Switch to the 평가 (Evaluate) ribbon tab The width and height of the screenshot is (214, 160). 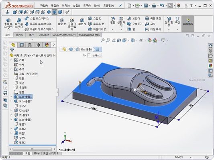pyautogui.click(x=31, y=35)
